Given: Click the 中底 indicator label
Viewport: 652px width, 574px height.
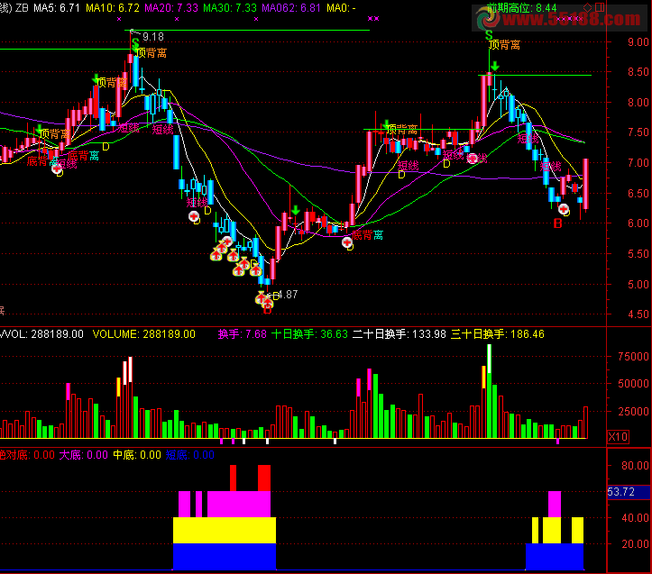Looking at the screenshot, I should (x=137, y=456).
